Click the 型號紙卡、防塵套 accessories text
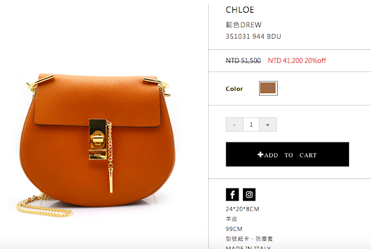Image resolution: width=371 pixels, height=249 pixels. click(x=249, y=239)
